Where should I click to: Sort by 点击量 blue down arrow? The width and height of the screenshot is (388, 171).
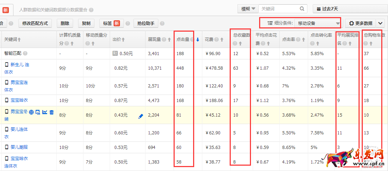click(x=198, y=39)
